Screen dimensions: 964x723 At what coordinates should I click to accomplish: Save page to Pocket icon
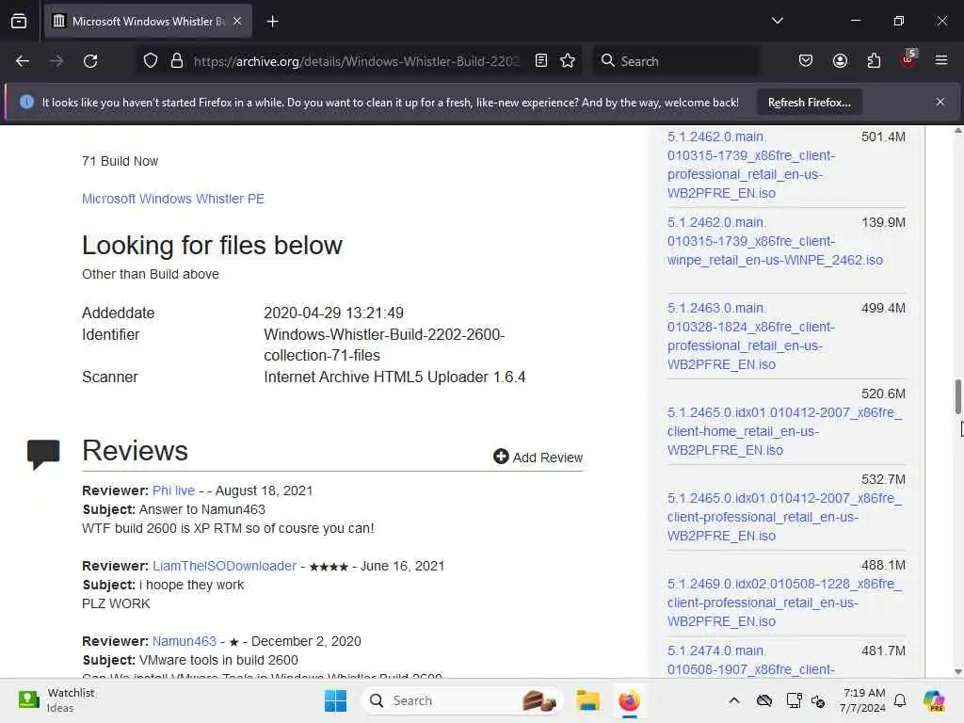(x=806, y=60)
